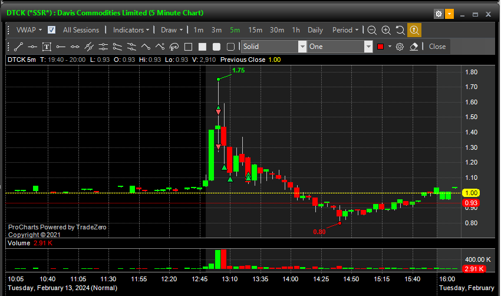Pick the two-point line segment tool

coord(75,47)
